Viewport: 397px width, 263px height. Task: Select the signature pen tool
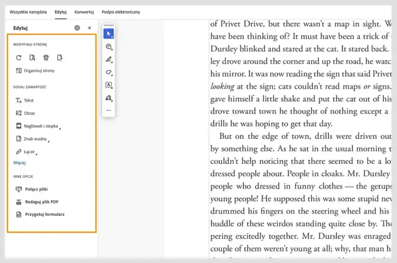[109, 98]
